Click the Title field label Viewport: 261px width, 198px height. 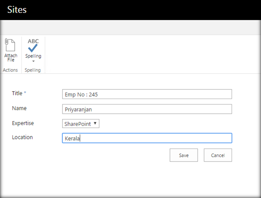17,93
